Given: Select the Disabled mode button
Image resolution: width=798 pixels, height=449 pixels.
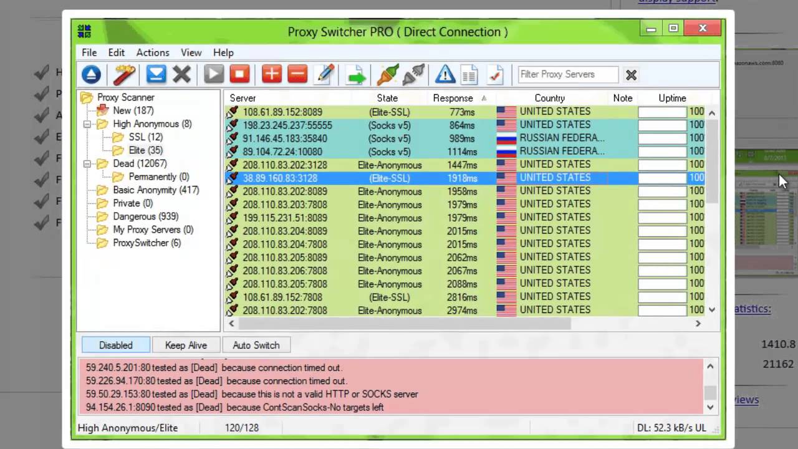Looking at the screenshot, I should (116, 345).
